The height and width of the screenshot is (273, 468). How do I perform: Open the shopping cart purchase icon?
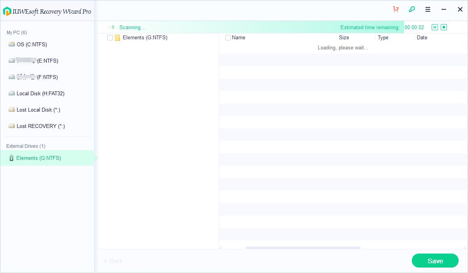tap(396, 9)
